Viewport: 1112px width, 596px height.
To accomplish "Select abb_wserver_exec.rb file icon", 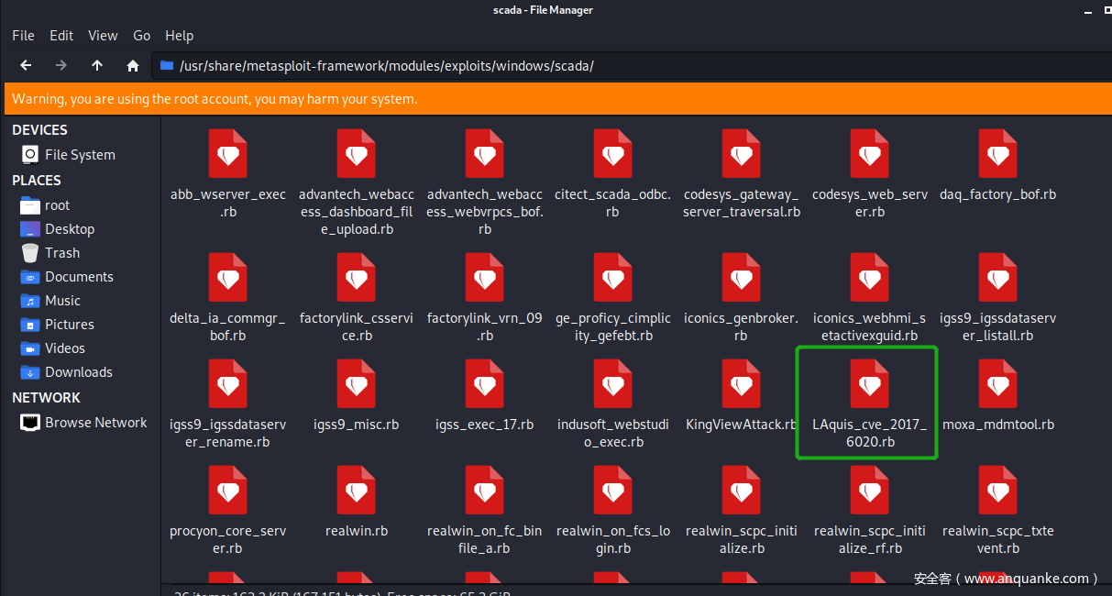I will pyautogui.click(x=228, y=153).
